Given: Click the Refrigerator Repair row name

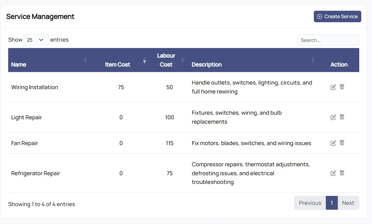Looking at the screenshot, I should click(x=36, y=173).
